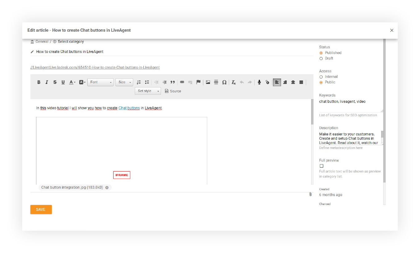This screenshot has width=420, height=253.
Task: Open the Font family dropdown
Action: click(100, 82)
